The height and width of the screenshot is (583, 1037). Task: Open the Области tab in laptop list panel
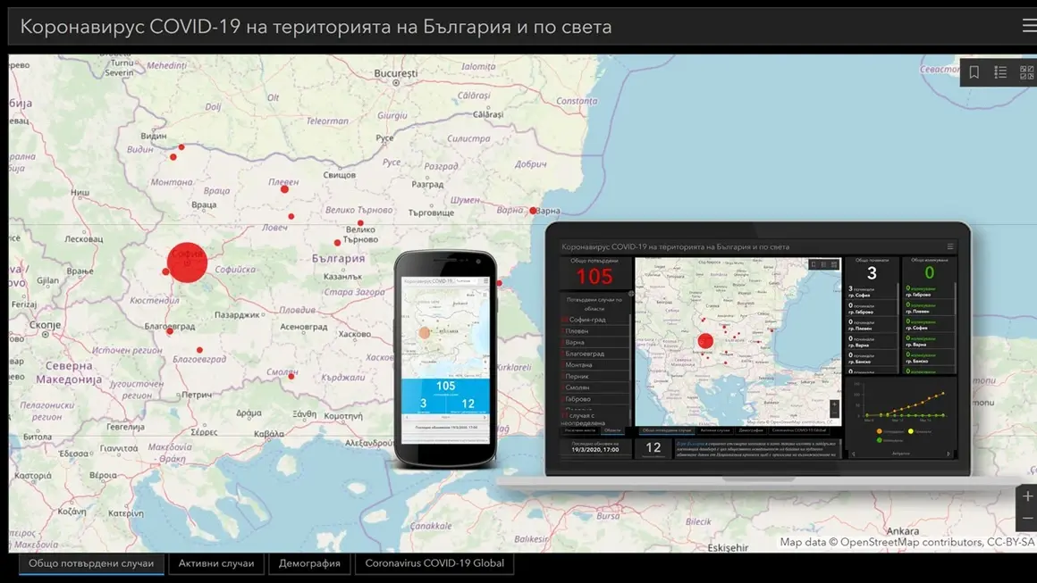point(612,430)
